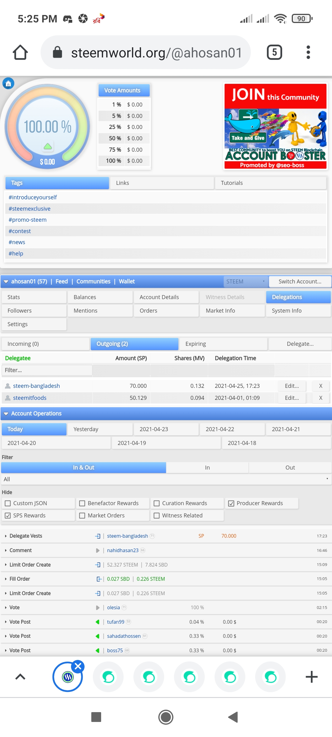Open the #introduceyourself tag link
The width and height of the screenshot is (332, 737).
pos(33,197)
